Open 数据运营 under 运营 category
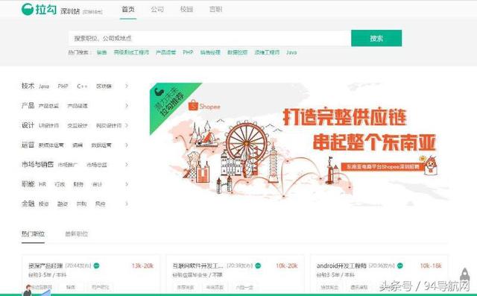Image resolution: width=477 pixels, height=296 pixels. [x=101, y=145]
